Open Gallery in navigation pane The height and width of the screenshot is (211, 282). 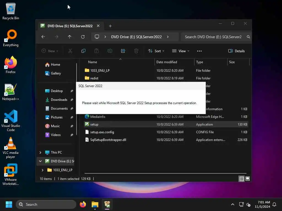coord(55,73)
